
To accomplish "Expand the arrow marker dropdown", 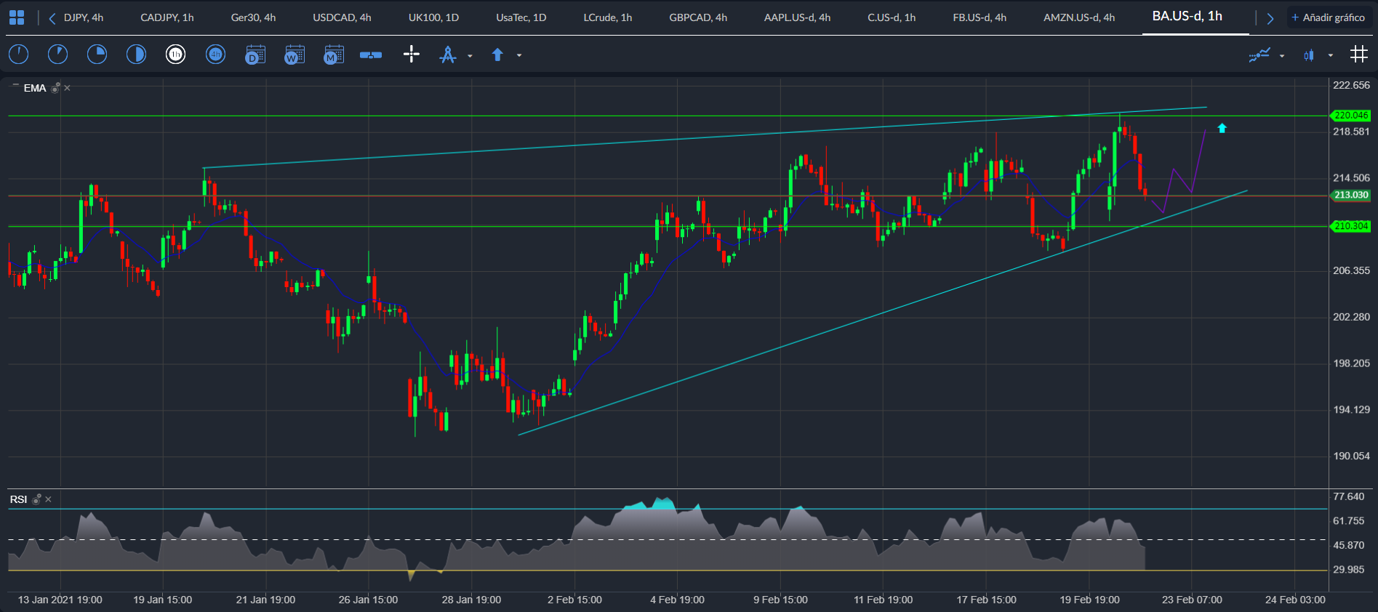I will pos(519,55).
